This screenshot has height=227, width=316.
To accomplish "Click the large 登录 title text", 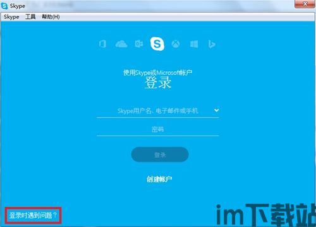I will [x=158, y=83].
